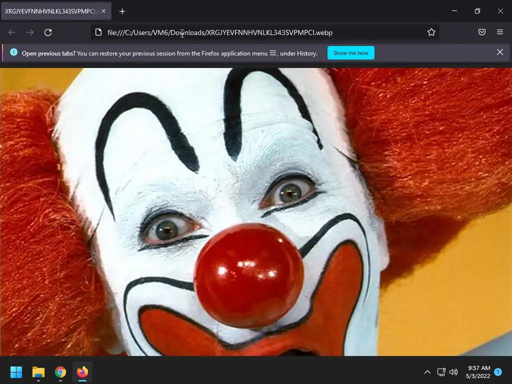Open a new tab with the plus button
The image size is (512, 384).
(x=122, y=11)
